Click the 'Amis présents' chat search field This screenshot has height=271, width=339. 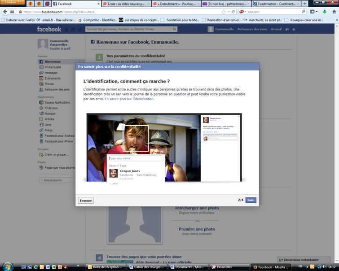click(x=57, y=180)
